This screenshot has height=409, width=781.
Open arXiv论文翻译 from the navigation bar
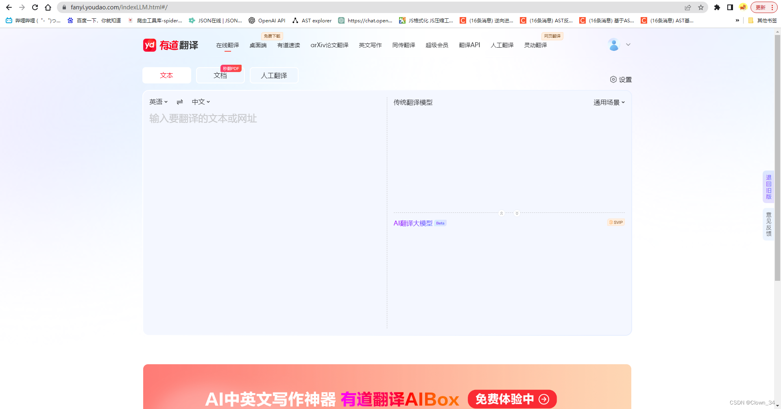[x=329, y=45]
